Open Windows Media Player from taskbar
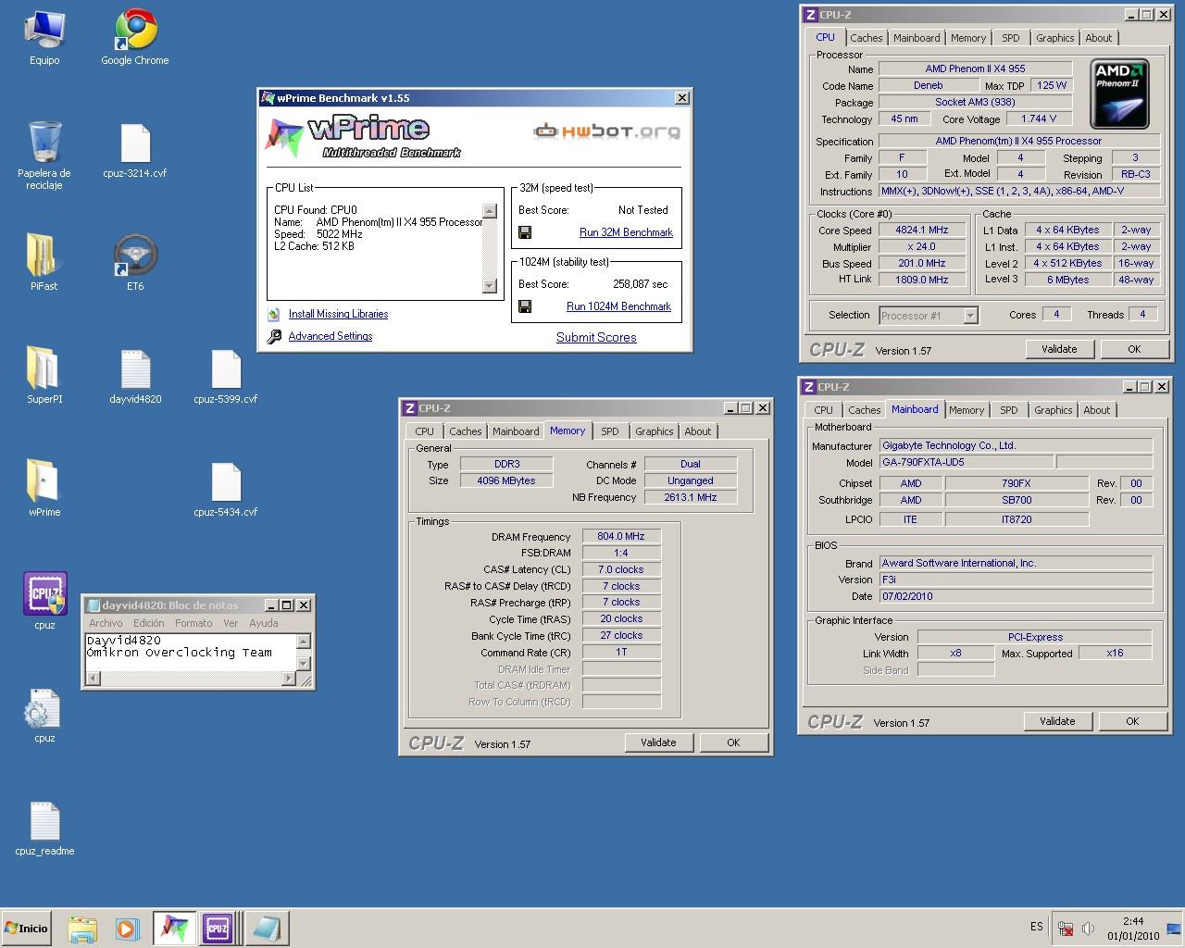 coord(128,929)
